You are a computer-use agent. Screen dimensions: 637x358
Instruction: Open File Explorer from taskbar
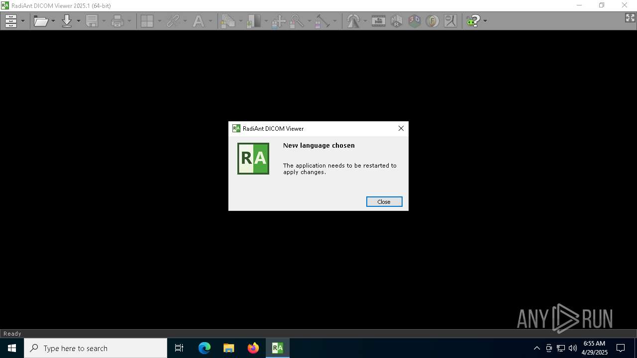(x=229, y=348)
